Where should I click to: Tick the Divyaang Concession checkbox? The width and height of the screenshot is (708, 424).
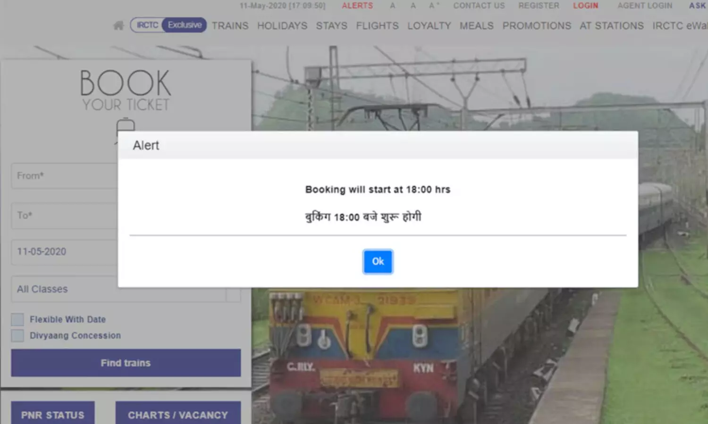point(17,336)
